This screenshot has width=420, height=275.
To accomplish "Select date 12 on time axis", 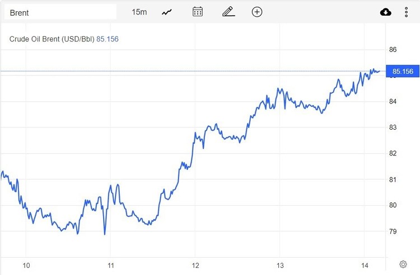I will click(x=195, y=264).
